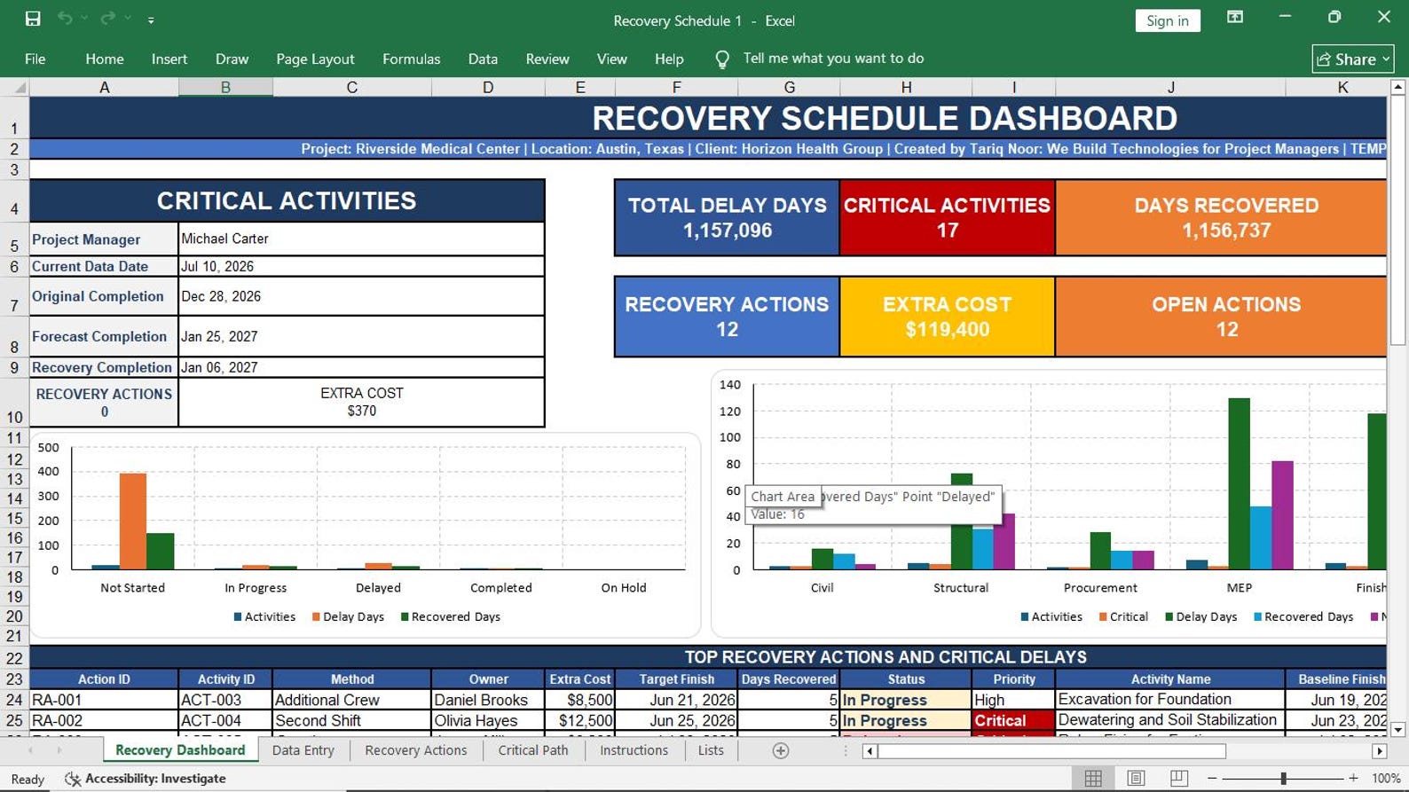Click the tall green MEP Delay Days bar

[1239, 483]
